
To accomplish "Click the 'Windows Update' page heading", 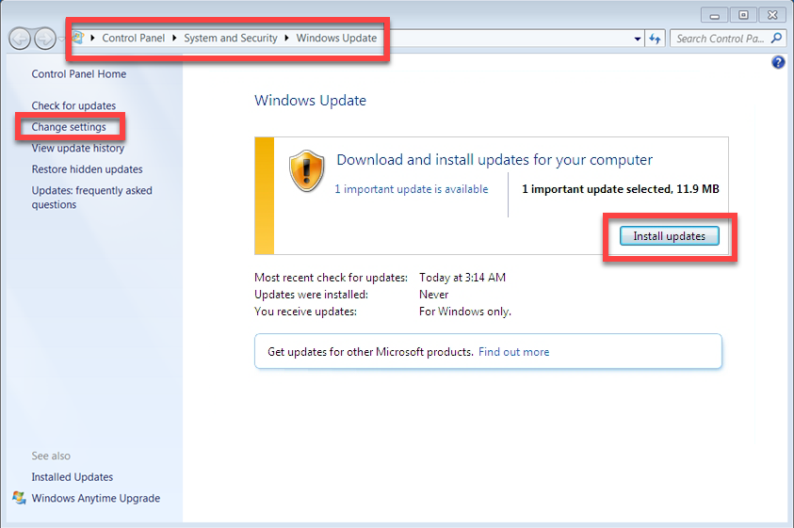I will pos(310,100).
